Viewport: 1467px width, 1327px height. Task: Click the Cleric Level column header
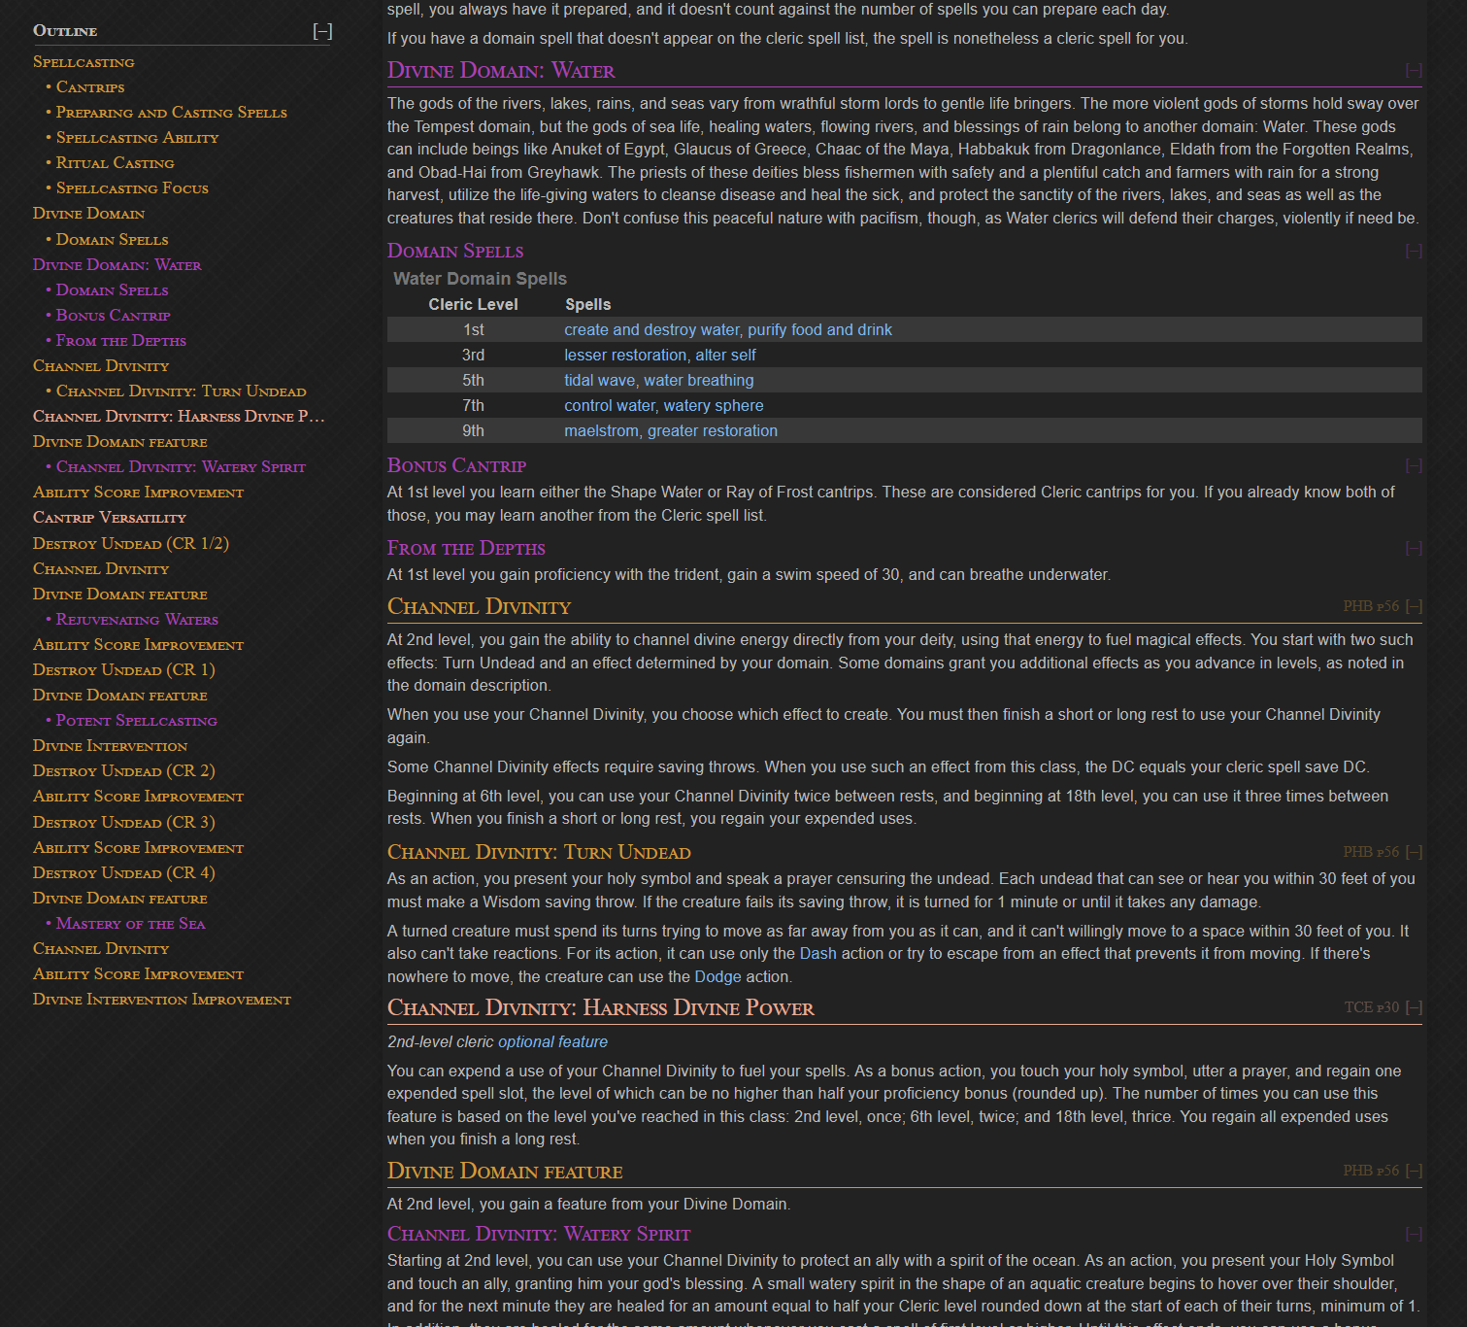(x=473, y=304)
